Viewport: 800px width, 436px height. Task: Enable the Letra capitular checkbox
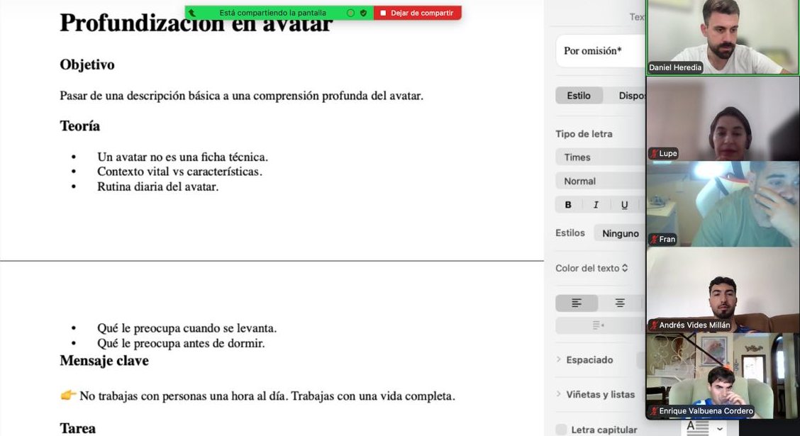(561, 430)
